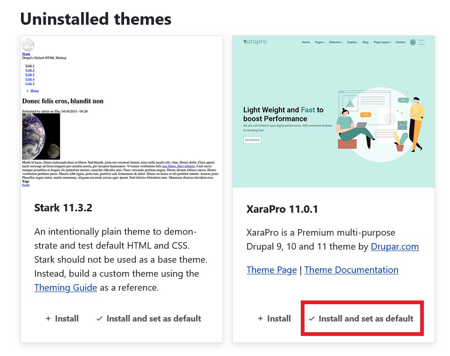This screenshot has height=356, width=450.
Task: Expand the Elements dropdown in the XaraPro preview
Action: pyautogui.click(x=336, y=42)
